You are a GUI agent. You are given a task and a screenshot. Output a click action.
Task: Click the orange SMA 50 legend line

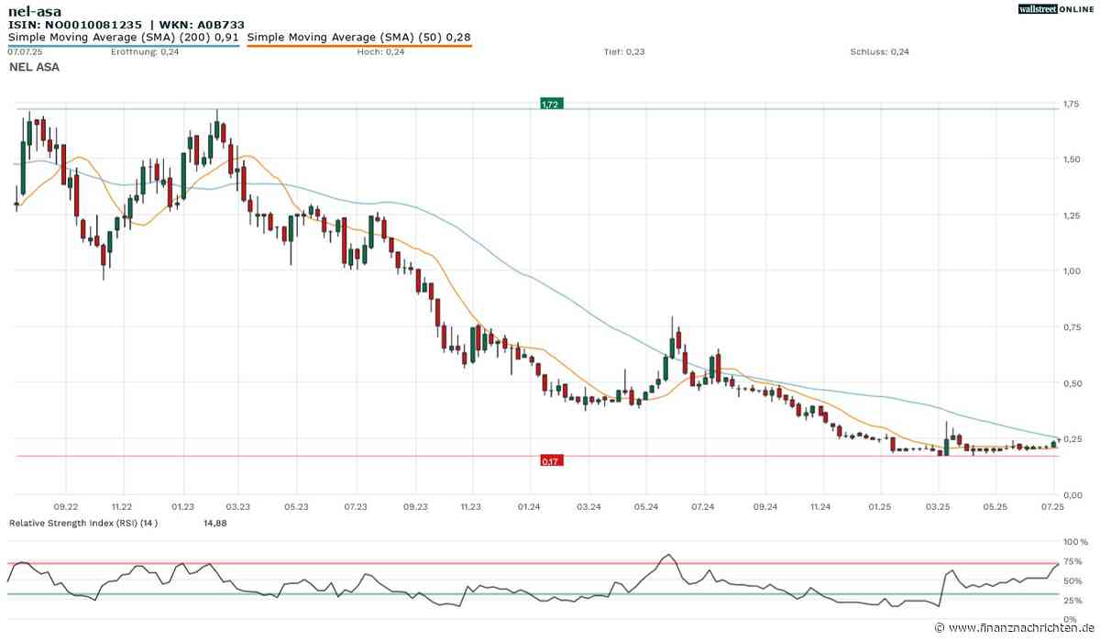point(359,45)
